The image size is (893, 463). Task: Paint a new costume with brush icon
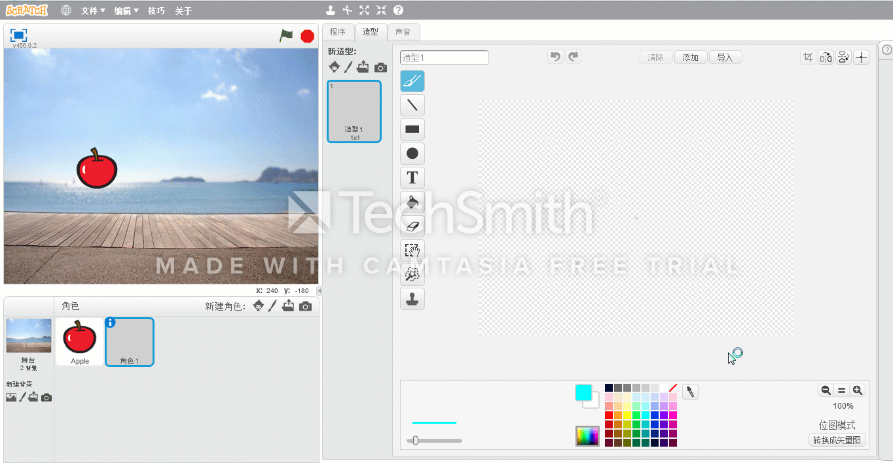click(x=349, y=67)
